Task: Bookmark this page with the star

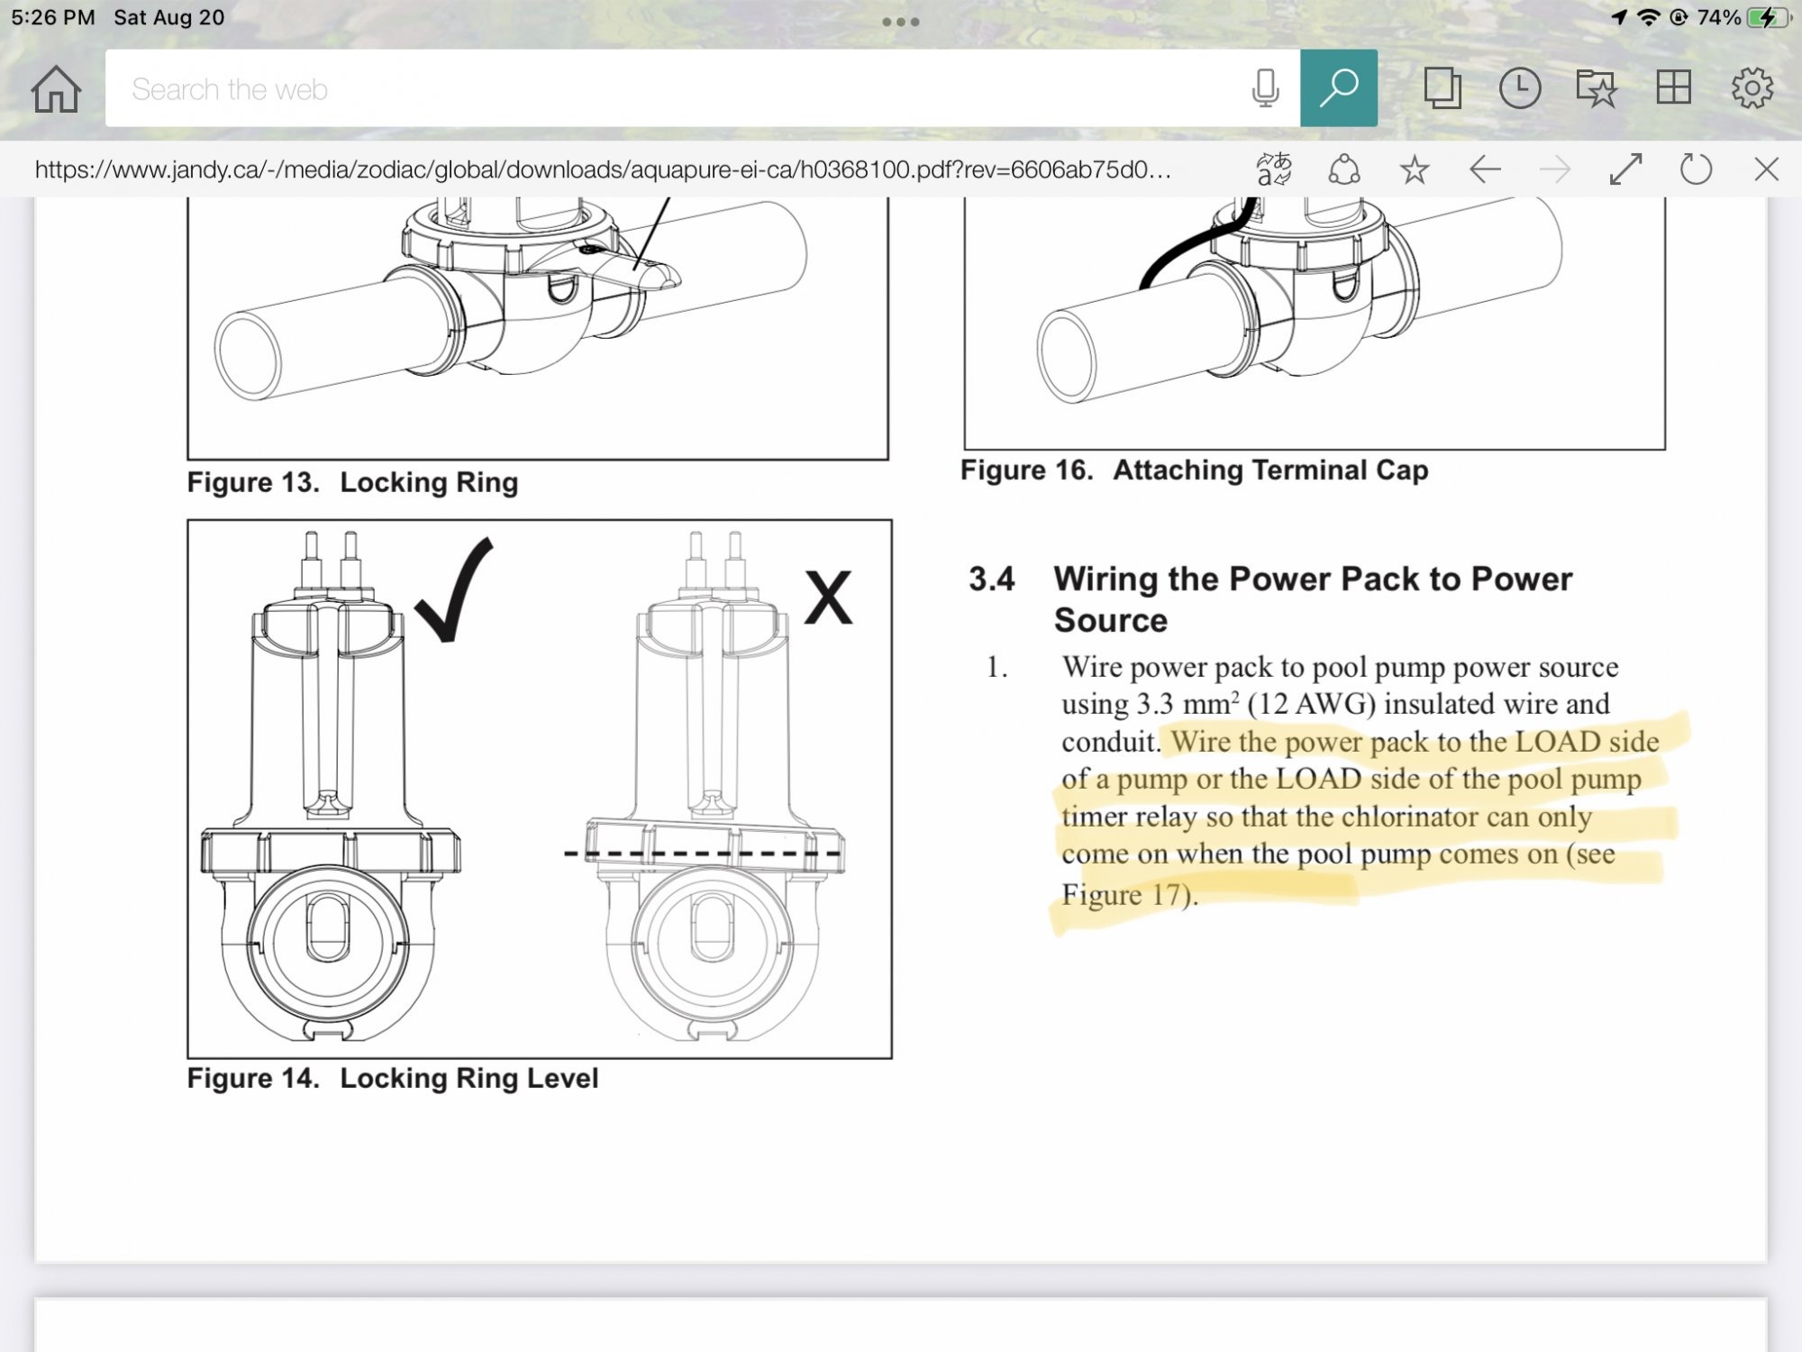Action: click(x=1415, y=169)
